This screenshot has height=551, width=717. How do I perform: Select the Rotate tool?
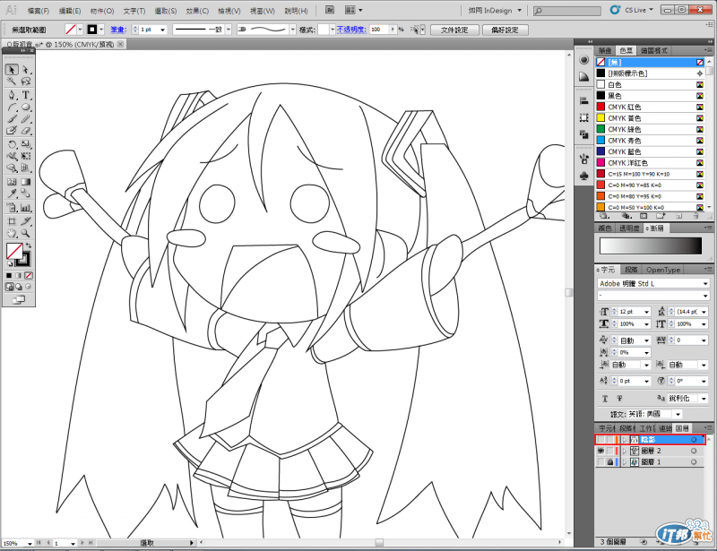pos(12,144)
